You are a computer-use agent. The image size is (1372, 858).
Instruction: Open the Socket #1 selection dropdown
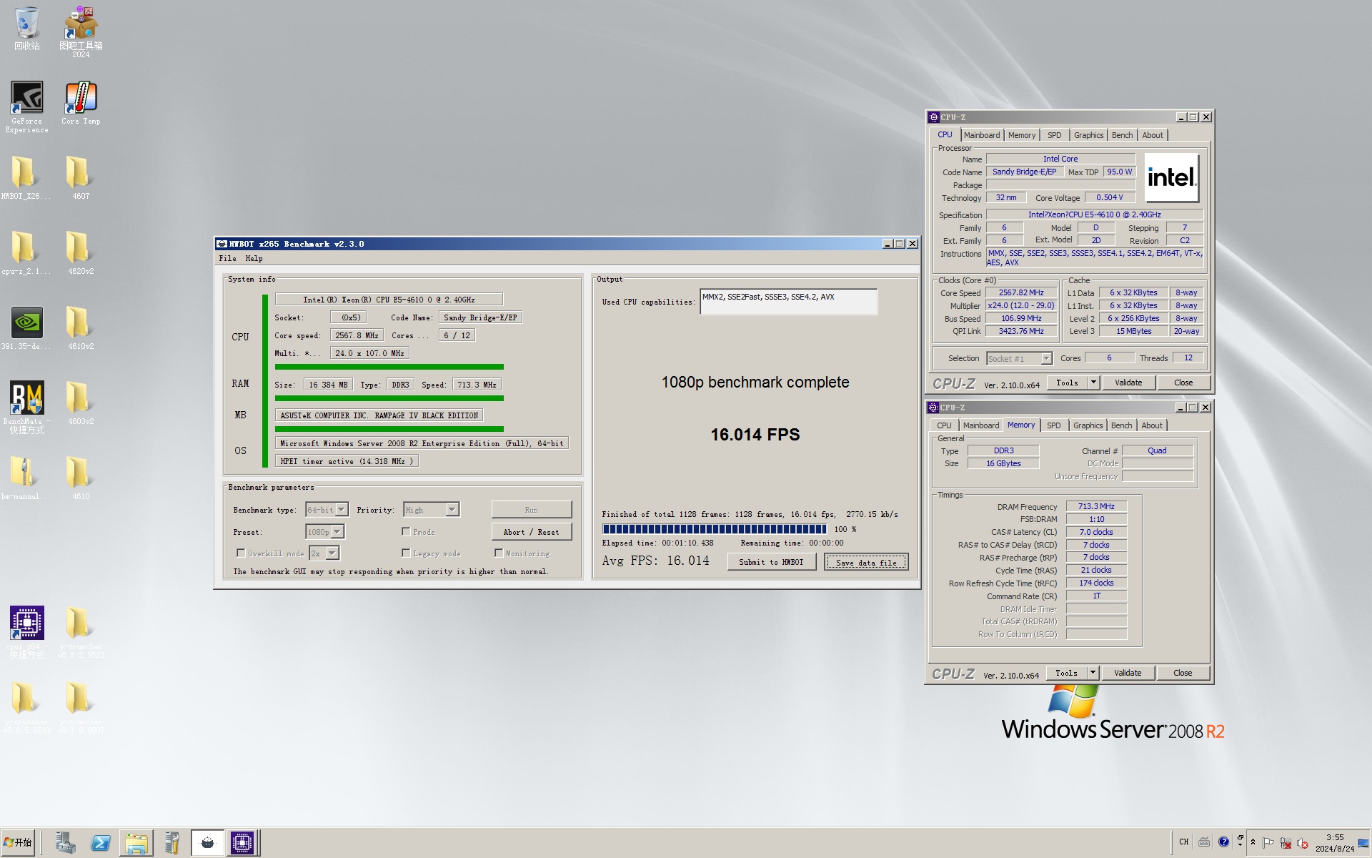point(1046,358)
